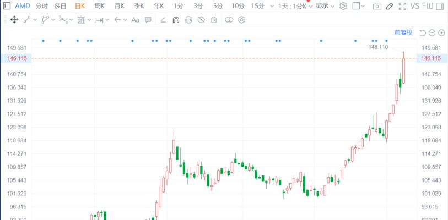
Task: Open the 显示 display dropdown
Action: [x=325, y=6]
